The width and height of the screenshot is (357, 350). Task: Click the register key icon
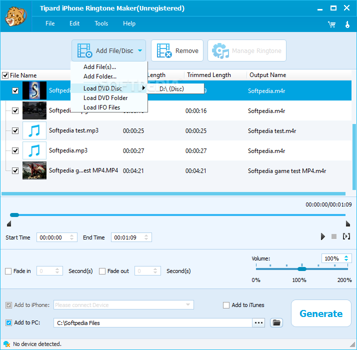coord(347,24)
